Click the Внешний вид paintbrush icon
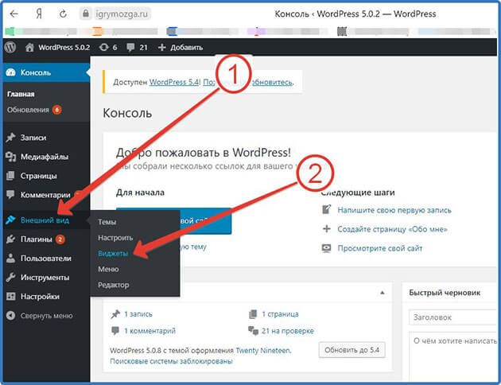Screen dimensions: 501x385 pos(10,220)
